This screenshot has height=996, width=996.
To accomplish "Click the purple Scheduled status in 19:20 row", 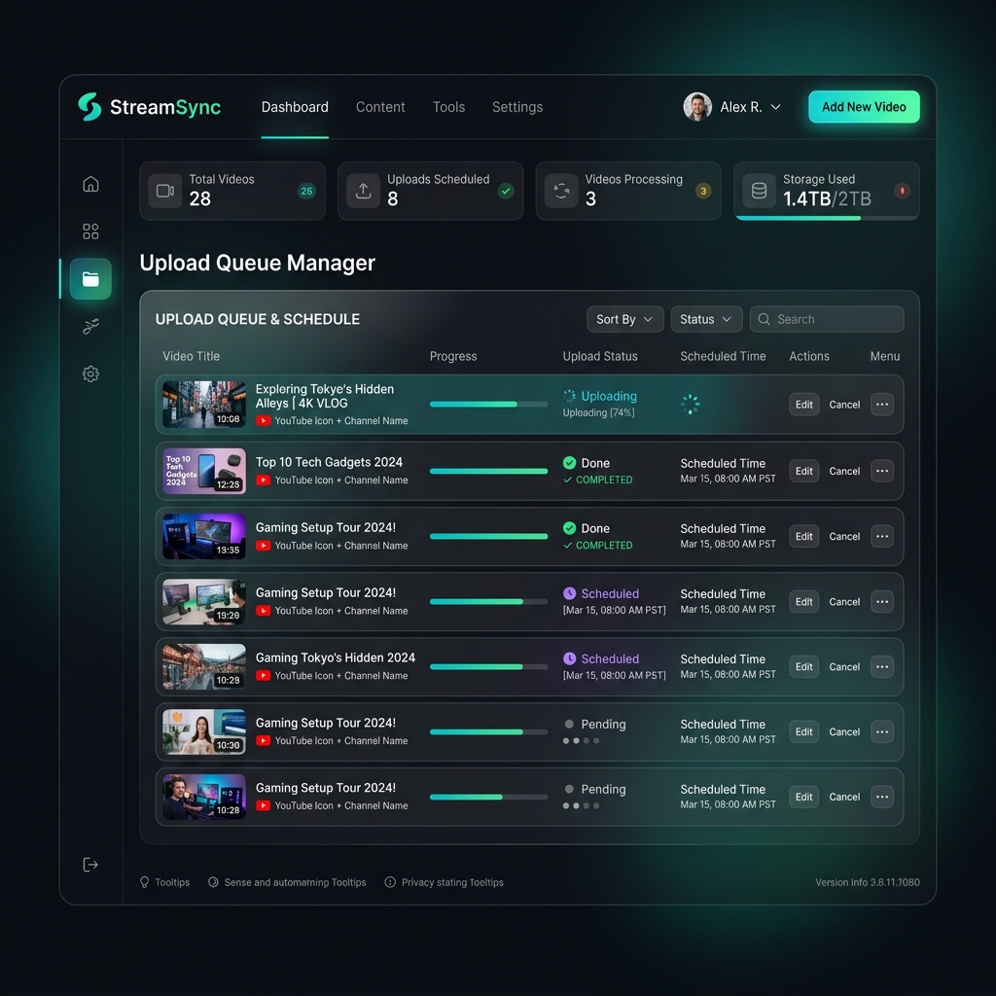I will point(601,594).
